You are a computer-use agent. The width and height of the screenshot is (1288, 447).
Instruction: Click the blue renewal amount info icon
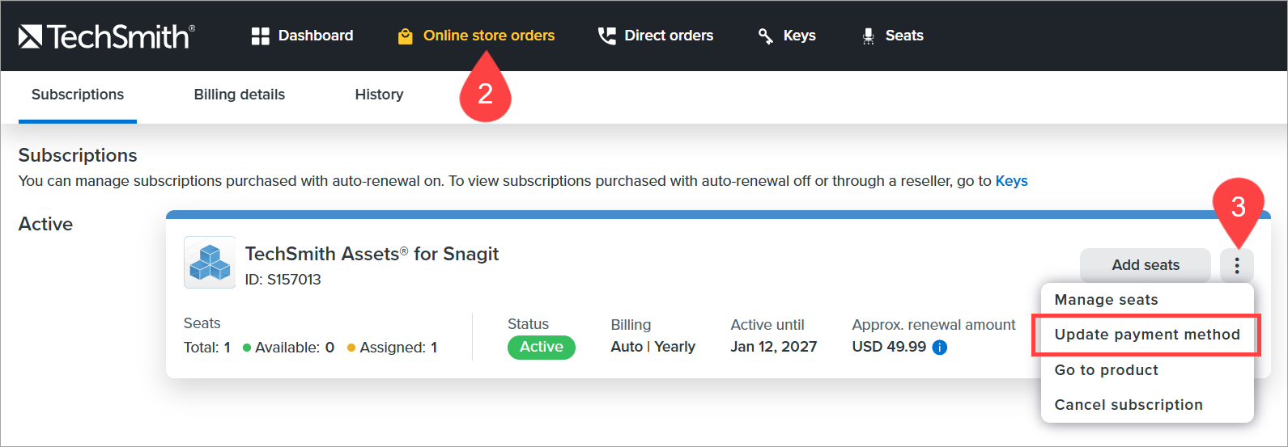pyautogui.click(x=940, y=348)
